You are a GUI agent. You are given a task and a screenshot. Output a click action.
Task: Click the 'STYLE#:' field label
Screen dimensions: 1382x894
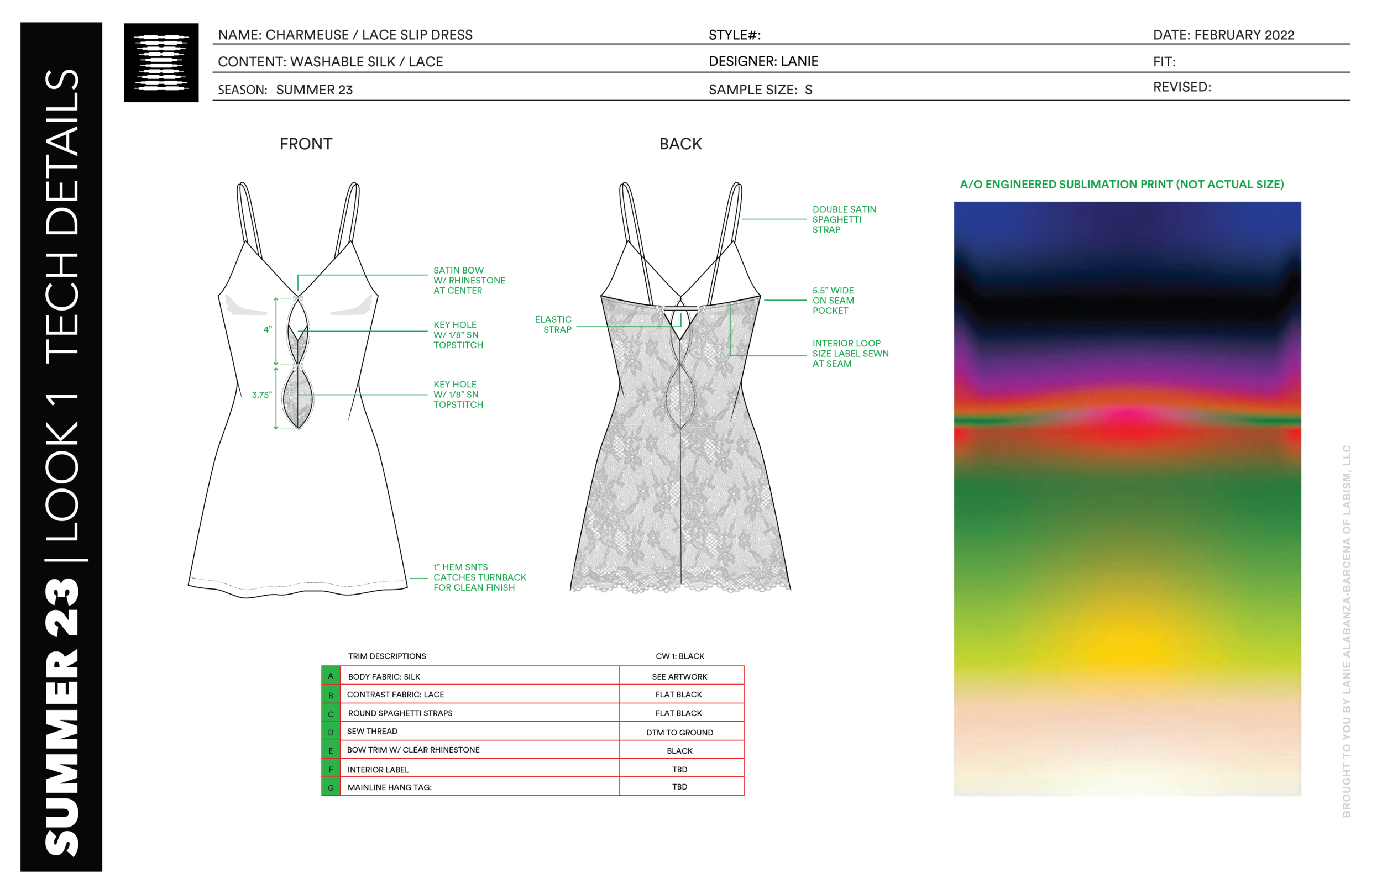click(x=735, y=35)
